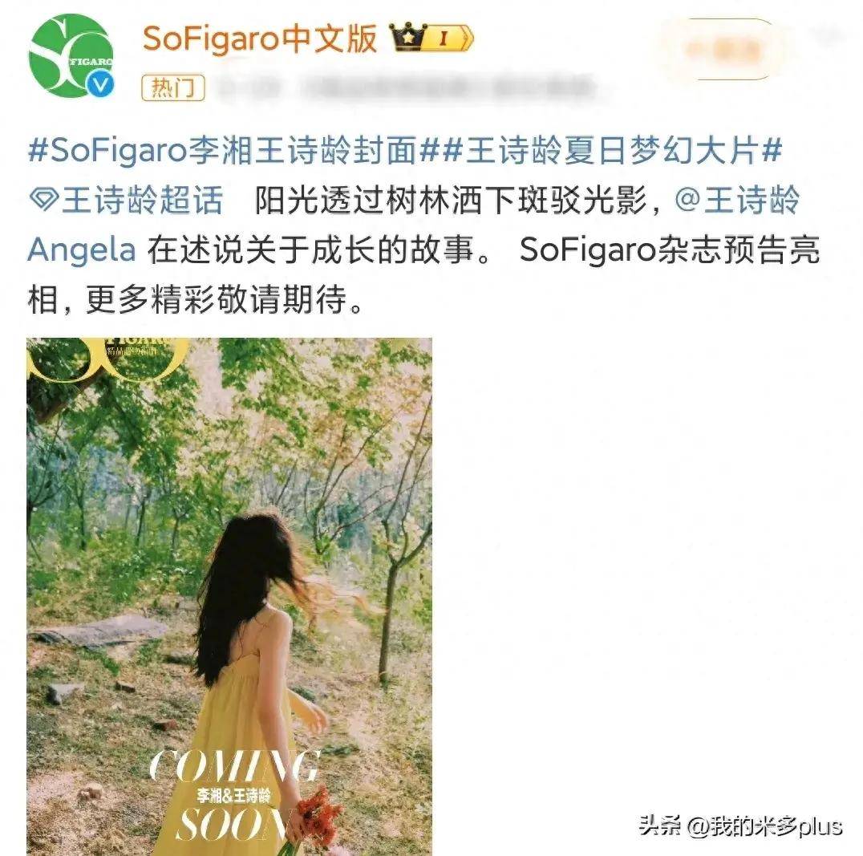This screenshot has width=863, height=856.
Task: Open the SoFigaro中文版 username link
Action: (260, 39)
